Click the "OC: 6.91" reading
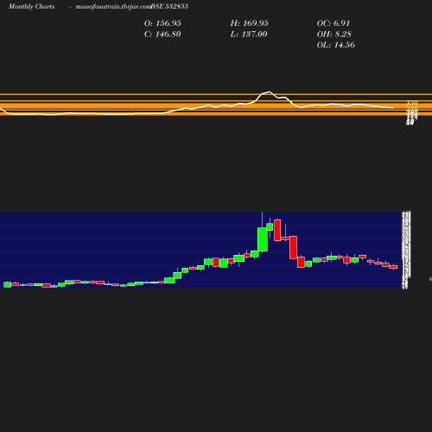This screenshot has width=432, height=432. click(x=334, y=23)
